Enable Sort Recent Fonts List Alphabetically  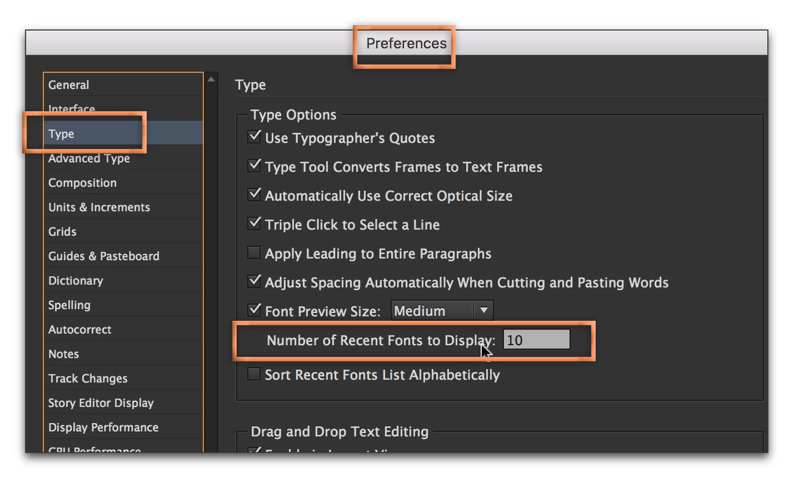point(254,374)
